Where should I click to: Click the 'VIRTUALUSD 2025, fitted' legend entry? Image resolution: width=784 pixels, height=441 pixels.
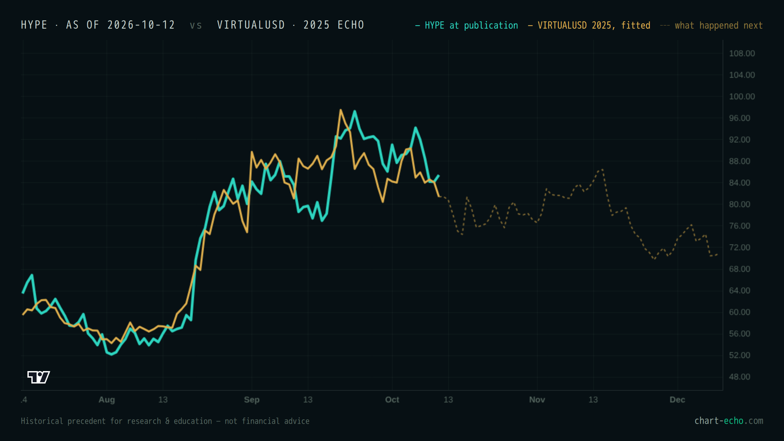point(589,25)
